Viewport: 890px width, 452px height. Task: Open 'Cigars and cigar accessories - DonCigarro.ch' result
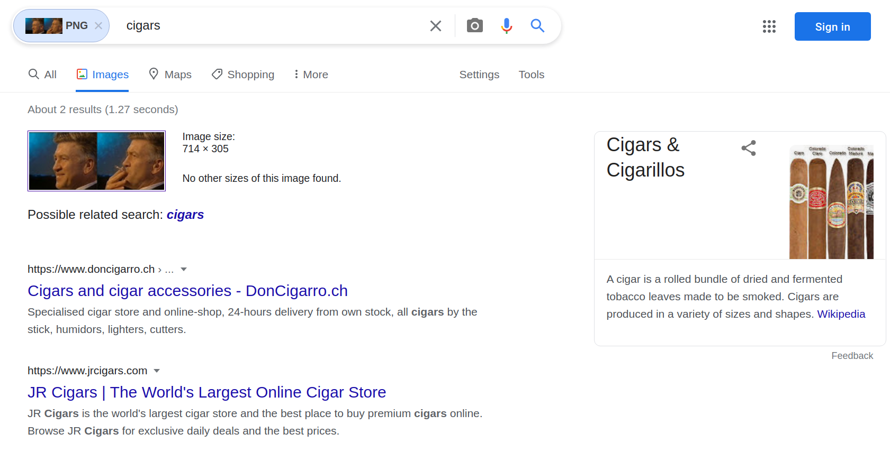(x=187, y=291)
